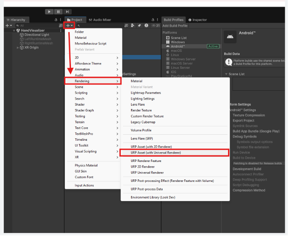The image size is (289, 236).
Task: Click the HandVisualizer scene three-dot menu
Action: pos(61,31)
